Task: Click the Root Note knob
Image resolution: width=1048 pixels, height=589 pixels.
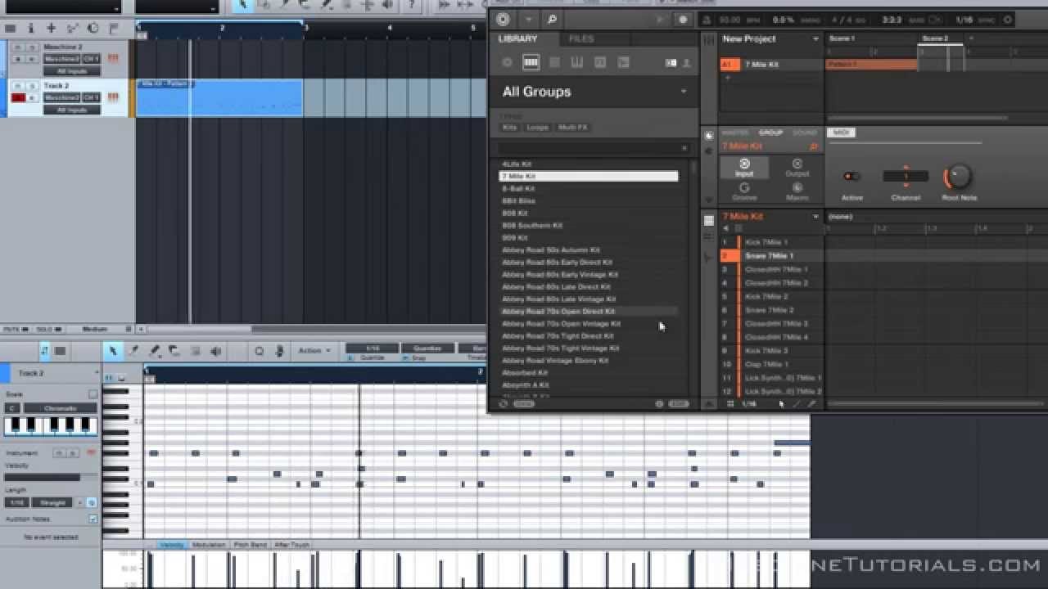Action: point(958,176)
